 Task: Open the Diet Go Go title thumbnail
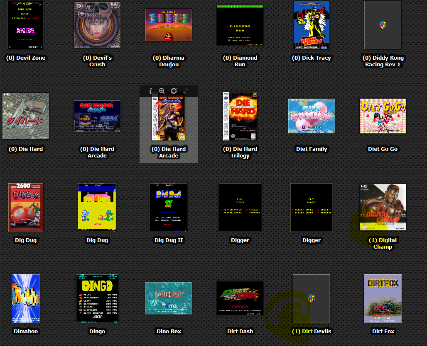pyautogui.click(x=383, y=116)
